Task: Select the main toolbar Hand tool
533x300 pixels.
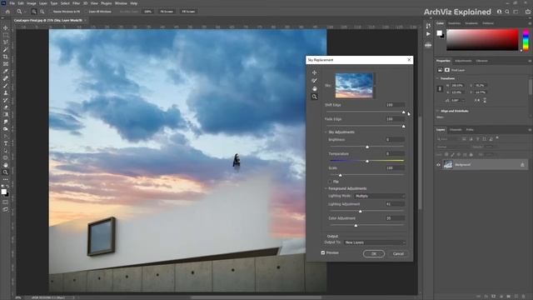Action: point(6,165)
